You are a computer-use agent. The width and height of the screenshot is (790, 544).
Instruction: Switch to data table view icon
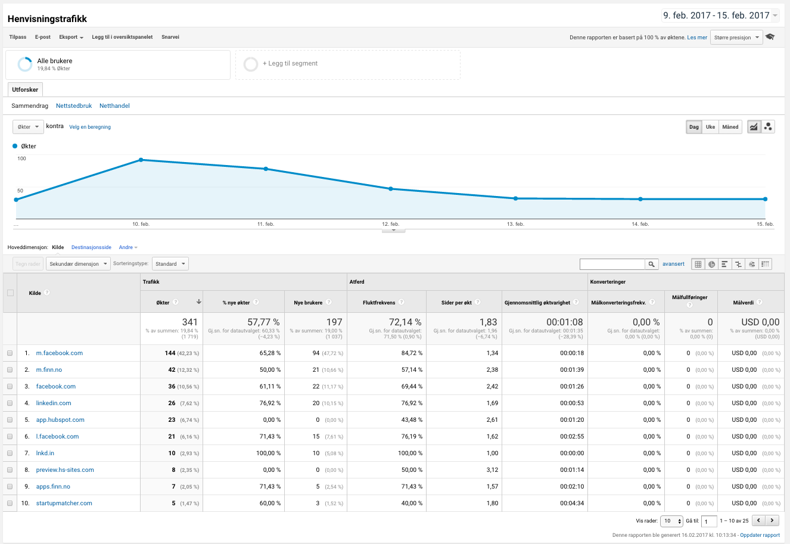click(x=698, y=264)
